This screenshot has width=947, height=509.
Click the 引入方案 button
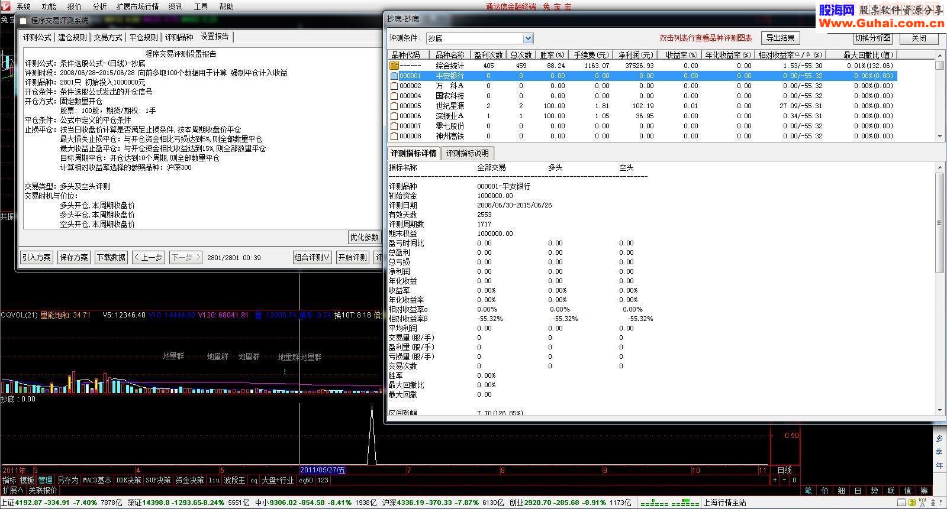pyautogui.click(x=37, y=257)
